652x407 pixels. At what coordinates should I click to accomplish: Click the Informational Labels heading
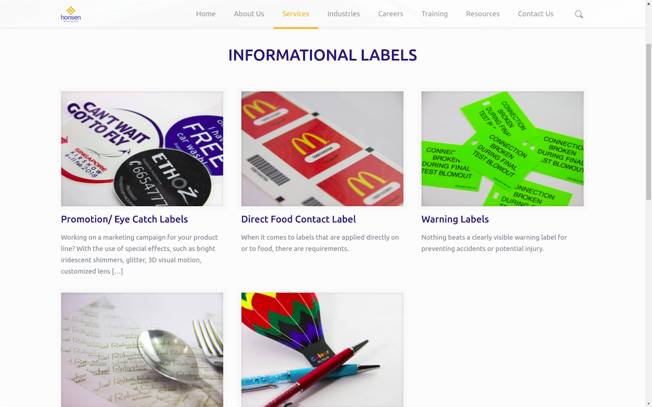(x=322, y=55)
